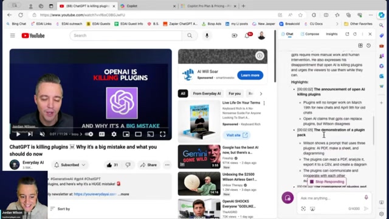Open Gemini Gone Wild video thumbnail
Screen dimensions: 389x219
(199, 157)
